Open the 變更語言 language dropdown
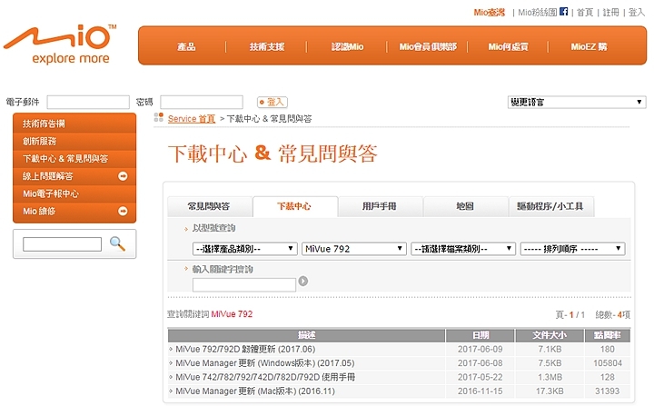Image resolution: width=654 pixels, height=406 pixels. coord(577,102)
